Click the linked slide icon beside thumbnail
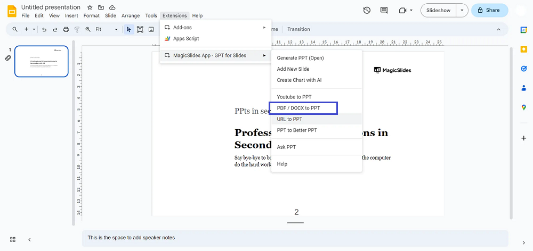533x251 pixels. [8, 58]
